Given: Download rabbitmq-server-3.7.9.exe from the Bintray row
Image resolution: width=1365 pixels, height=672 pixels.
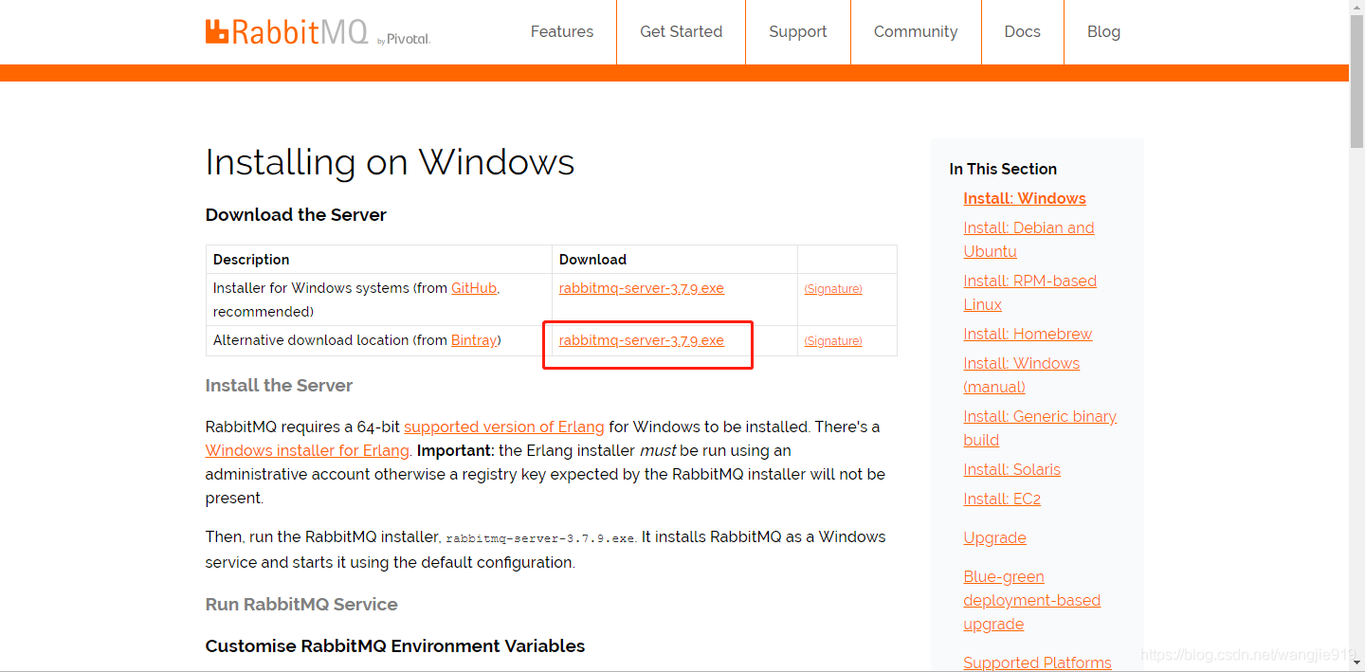Looking at the screenshot, I should point(642,340).
